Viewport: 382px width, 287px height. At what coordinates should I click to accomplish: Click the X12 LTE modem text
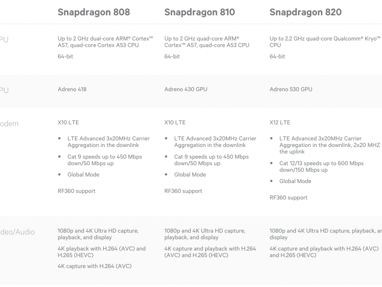tap(280, 122)
